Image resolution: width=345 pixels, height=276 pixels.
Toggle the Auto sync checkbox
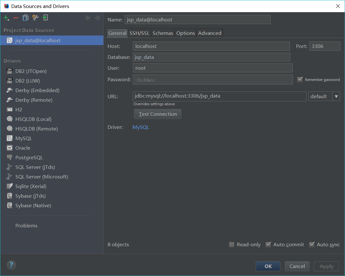point(312,245)
